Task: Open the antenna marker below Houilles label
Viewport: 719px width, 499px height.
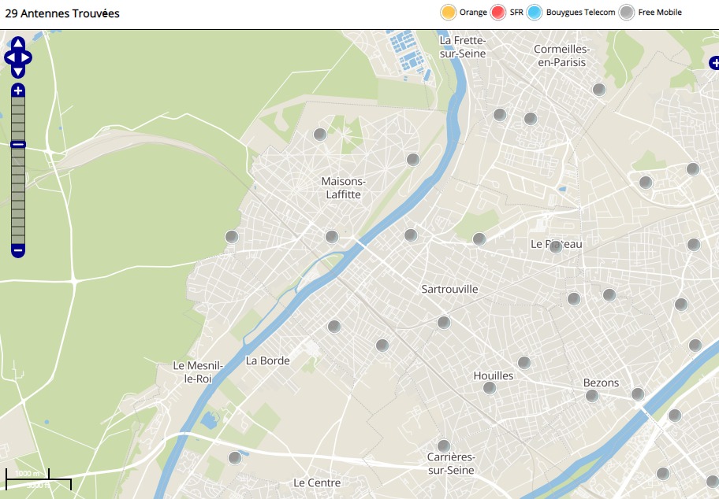Action: [490, 388]
